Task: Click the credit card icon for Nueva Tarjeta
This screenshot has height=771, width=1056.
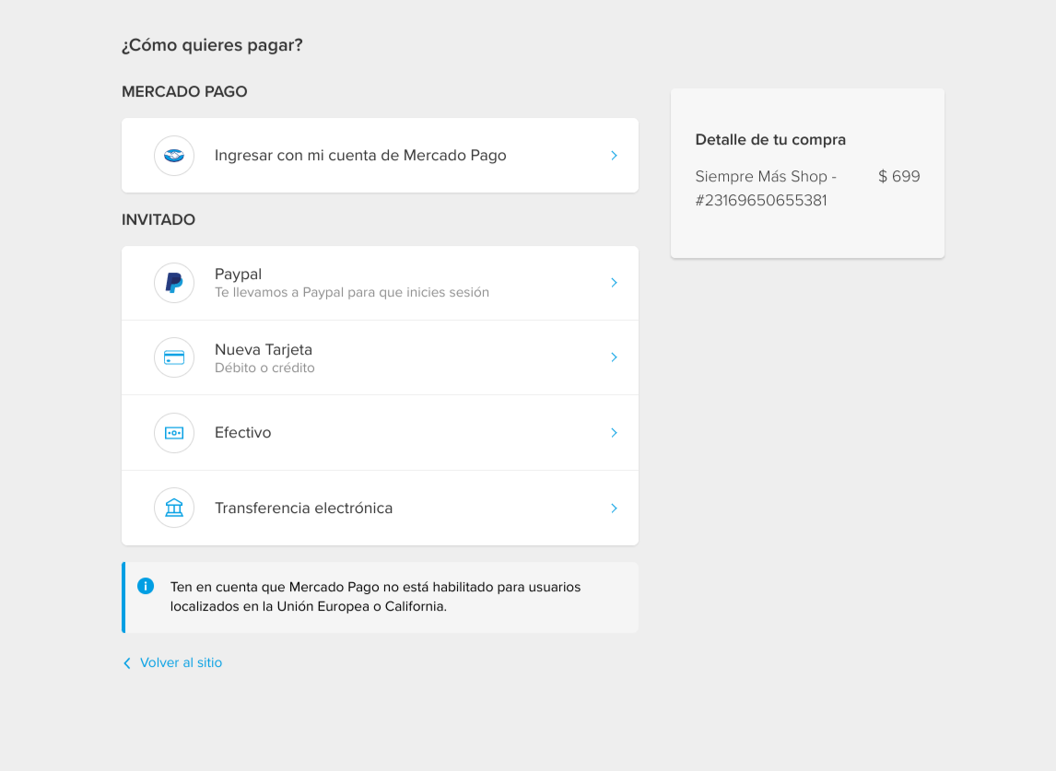Action: coord(174,357)
